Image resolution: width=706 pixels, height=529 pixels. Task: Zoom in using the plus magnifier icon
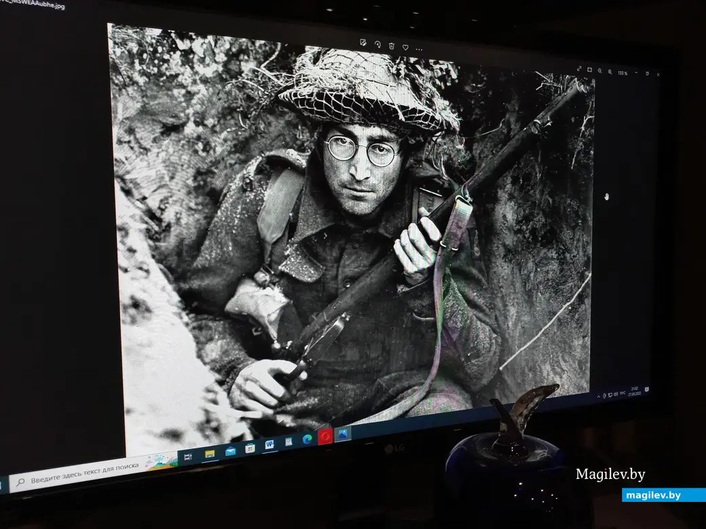click(x=610, y=71)
